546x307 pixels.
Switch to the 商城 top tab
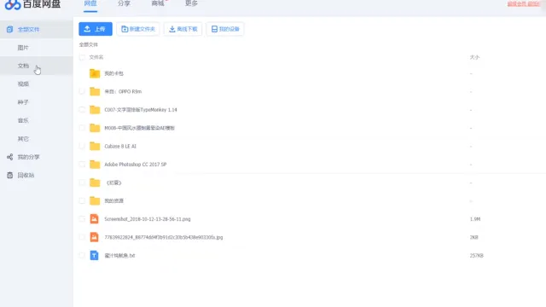tap(158, 3)
